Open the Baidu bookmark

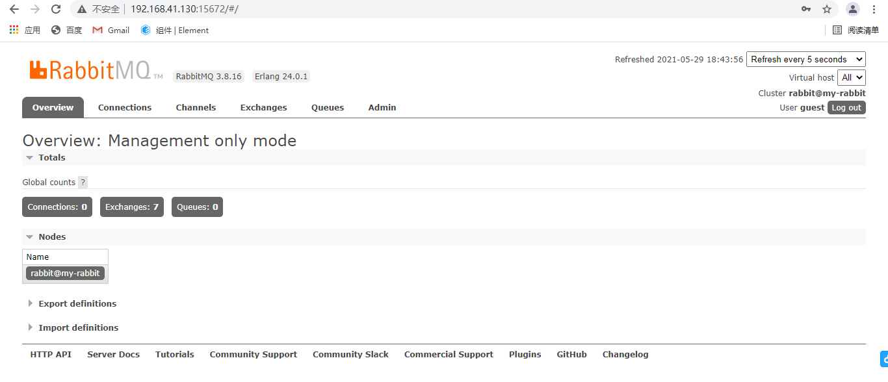pos(66,30)
